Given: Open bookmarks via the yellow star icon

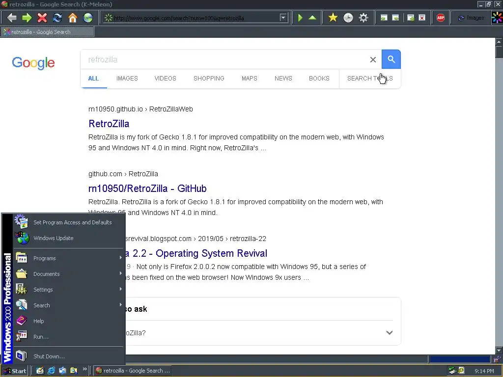Looking at the screenshot, I should tap(333, 18).
